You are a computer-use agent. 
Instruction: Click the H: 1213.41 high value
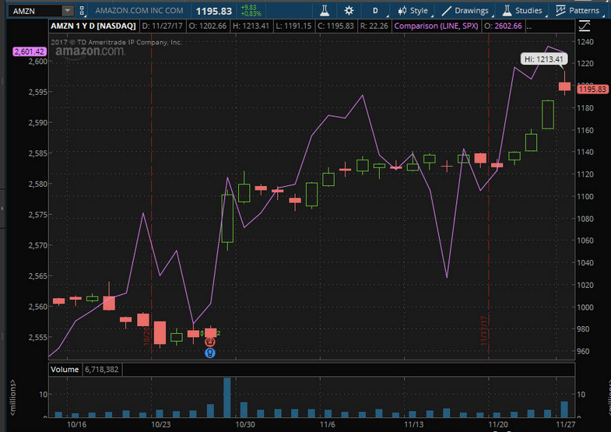click(x=251, y=26)
